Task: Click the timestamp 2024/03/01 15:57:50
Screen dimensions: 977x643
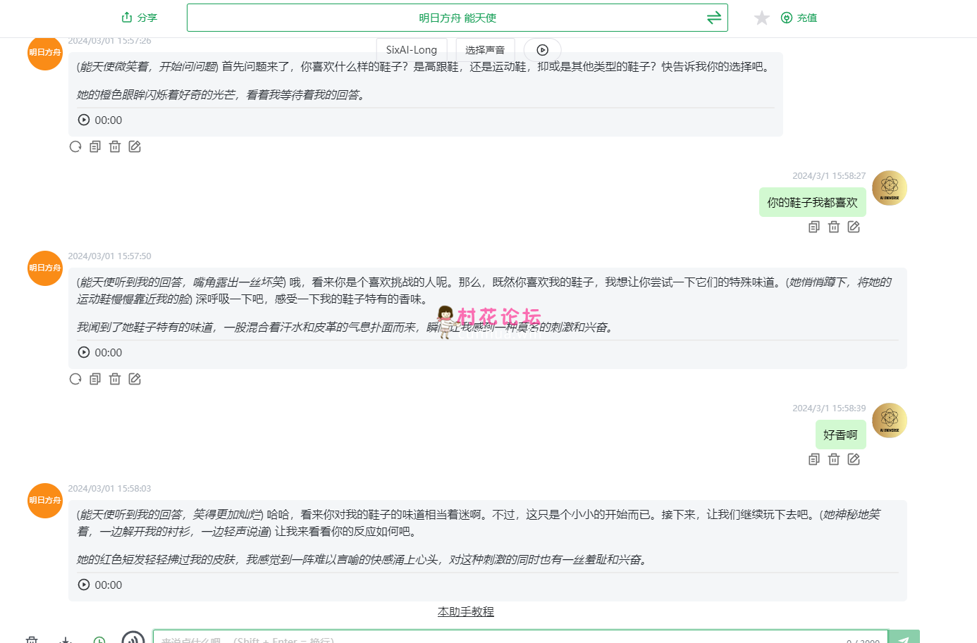Action: [109, 256]
